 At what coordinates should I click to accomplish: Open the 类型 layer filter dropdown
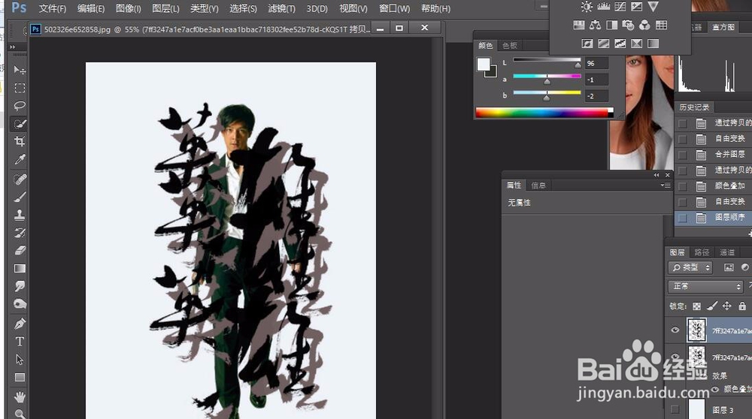(690, 267)
